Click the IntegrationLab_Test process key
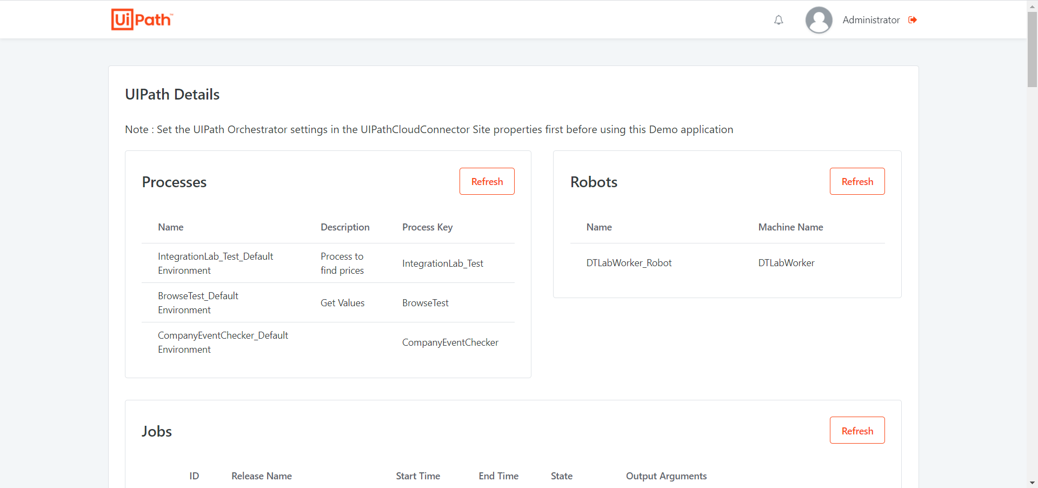 point(443,263)
